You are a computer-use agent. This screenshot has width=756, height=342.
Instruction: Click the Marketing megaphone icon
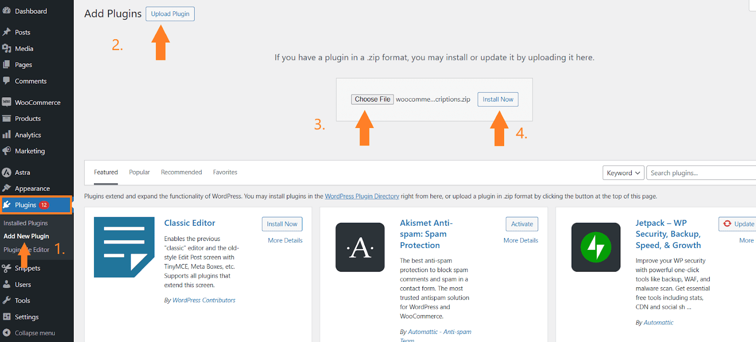(7, 151)
